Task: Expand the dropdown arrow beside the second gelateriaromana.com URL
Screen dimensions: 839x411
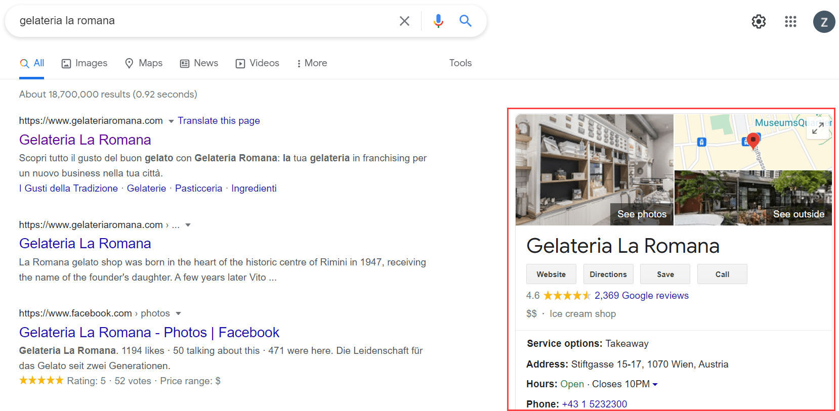Action: point(188,225)
